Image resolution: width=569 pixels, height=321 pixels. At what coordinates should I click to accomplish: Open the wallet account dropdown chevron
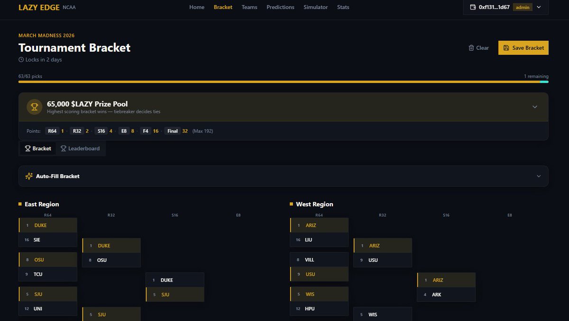coord(539,7)
